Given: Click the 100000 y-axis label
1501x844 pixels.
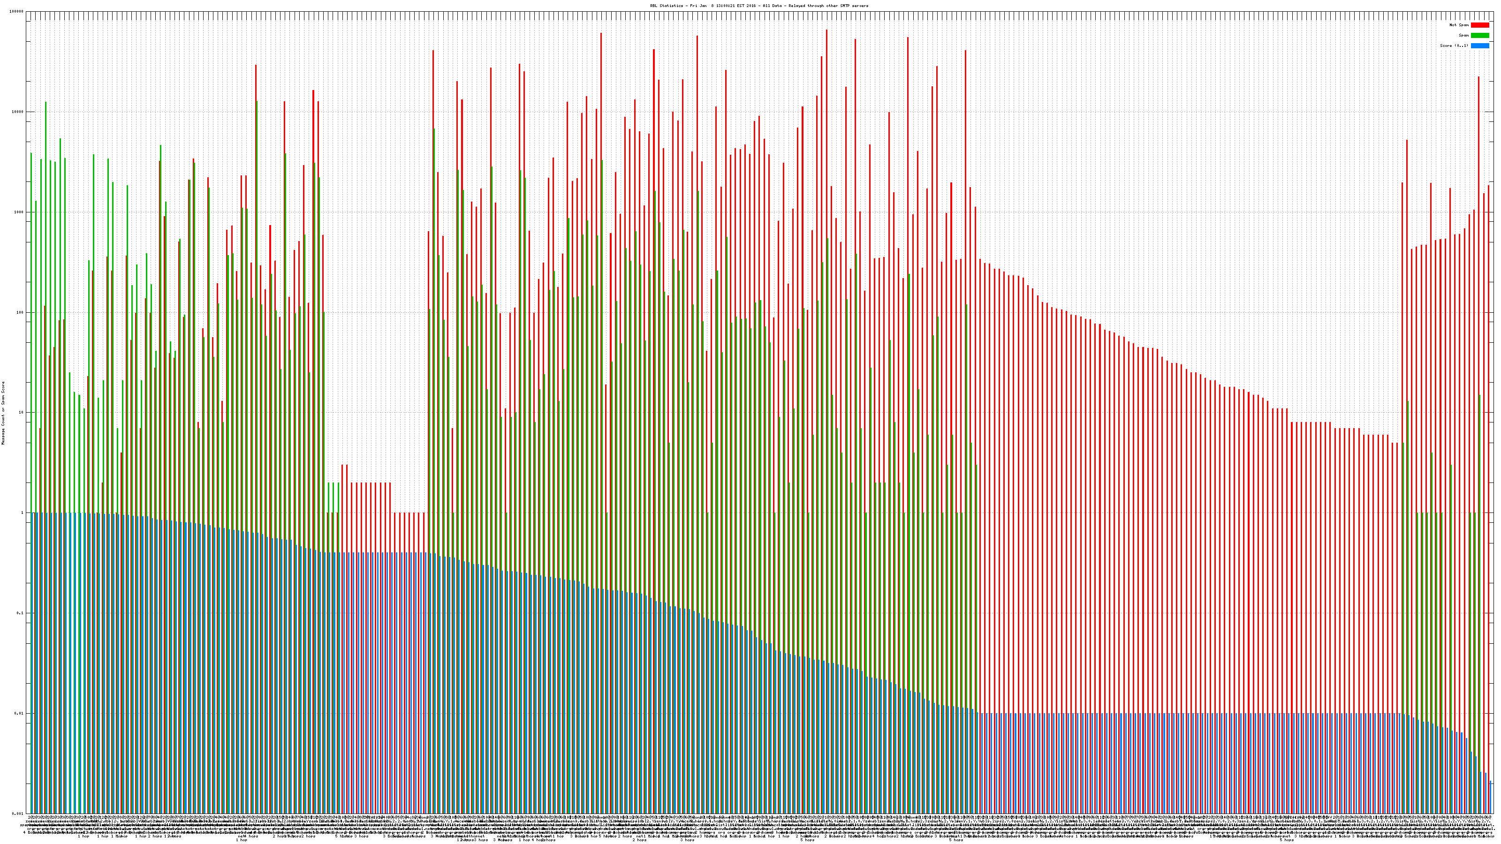Looking at the screenshot, I should (17, 12).
